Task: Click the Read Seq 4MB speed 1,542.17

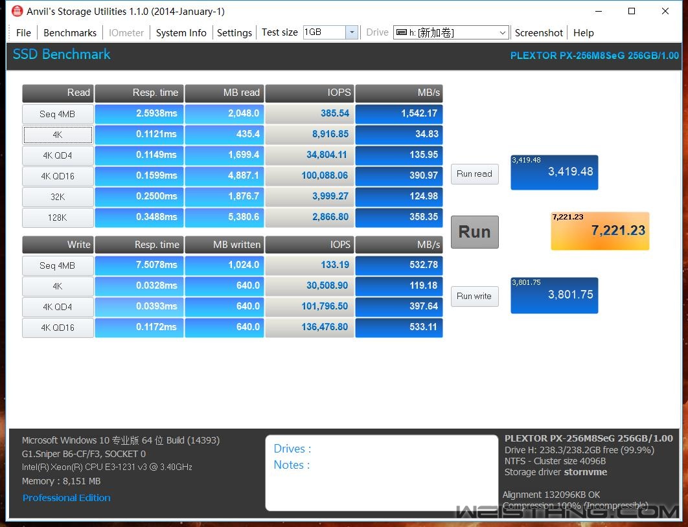Action: pos(399,113)
